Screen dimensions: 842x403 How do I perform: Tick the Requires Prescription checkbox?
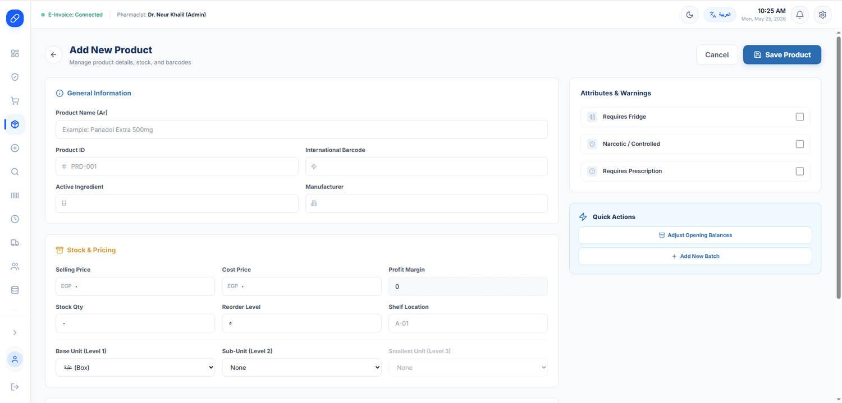pos(800,172)
